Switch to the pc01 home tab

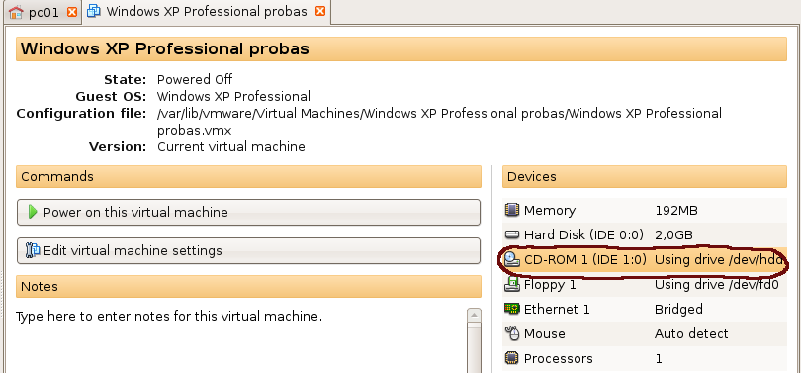(43, 12)
